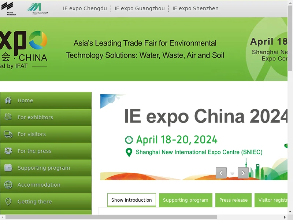Click 'Shanghai New International Expo Centre (SNIEC)' text
Image resolution: width=293 pixels, height=220 pixels.
pyautogui.click(x=199, y=152)
